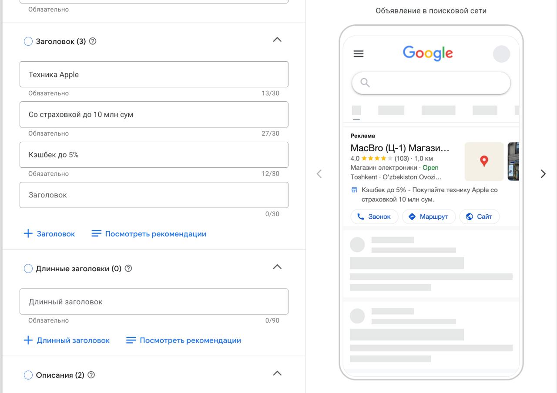
Task: Collapse the Длинные заголовки section
Action: pos(277,267)
